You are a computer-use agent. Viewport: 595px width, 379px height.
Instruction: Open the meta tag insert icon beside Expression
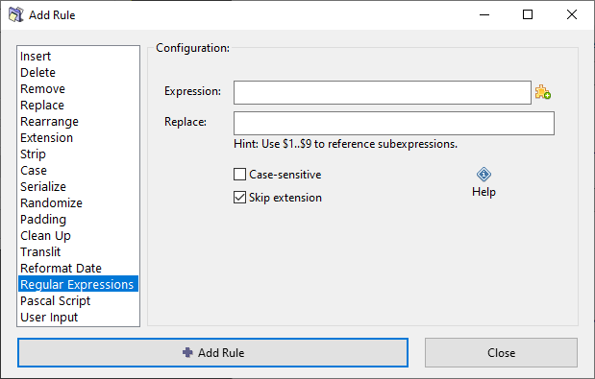543,92
